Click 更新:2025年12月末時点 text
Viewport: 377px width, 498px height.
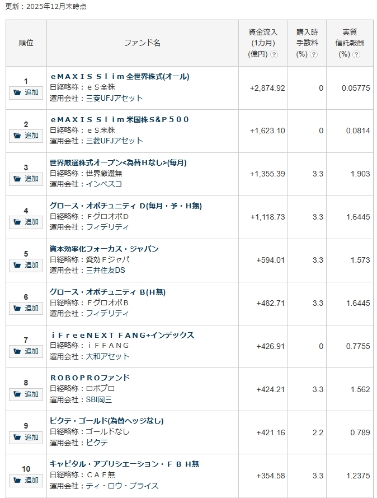click(46, 7)
